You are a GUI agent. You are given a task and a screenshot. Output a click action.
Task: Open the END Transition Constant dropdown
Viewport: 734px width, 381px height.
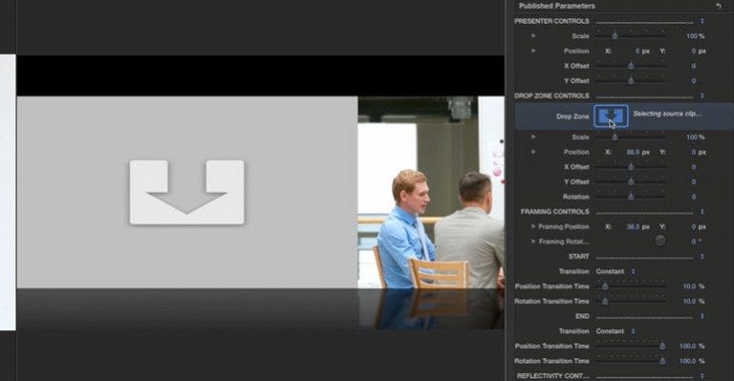[x=615, y=331]
